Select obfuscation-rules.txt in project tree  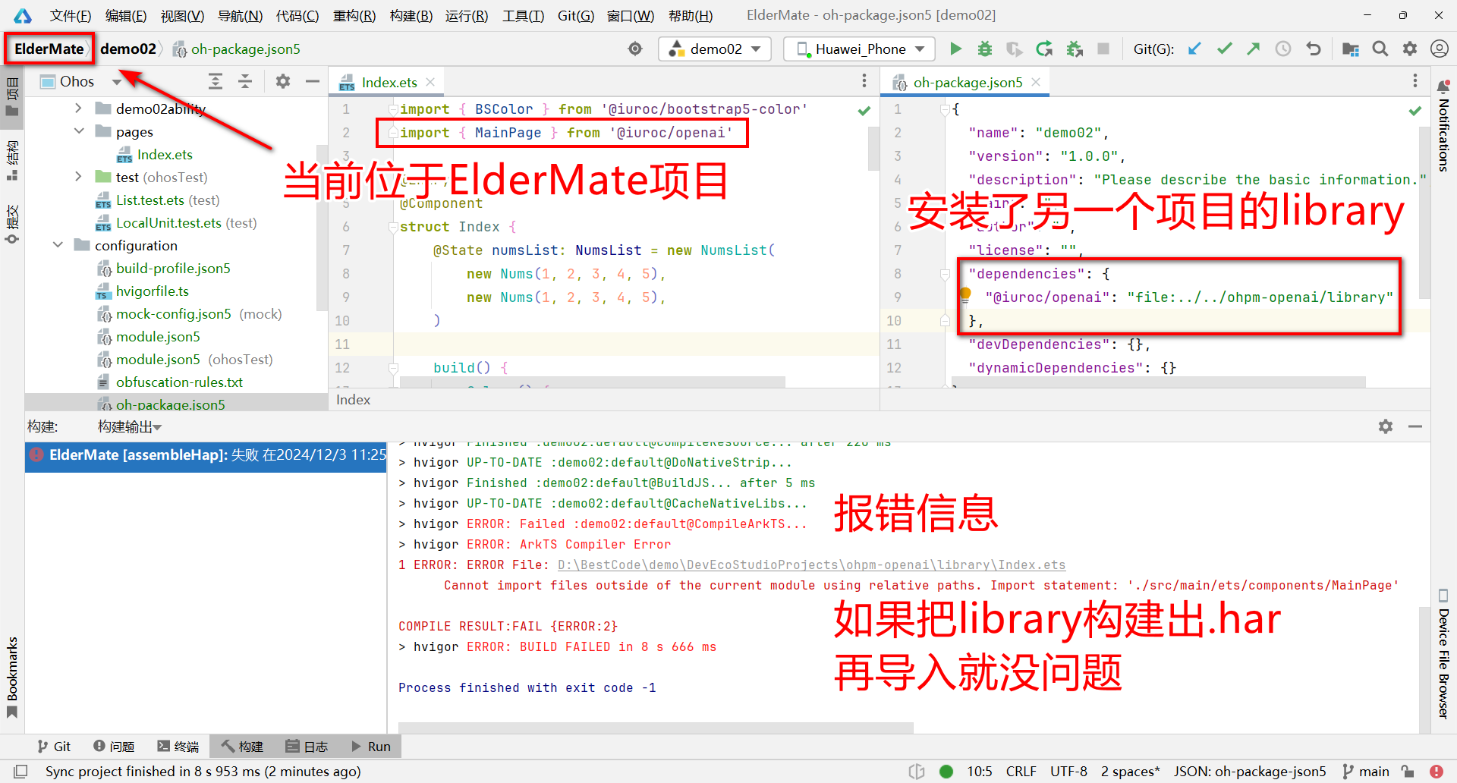click(x=179, y=382)
